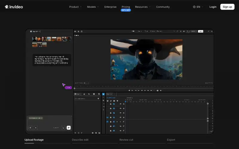Click the preview scrubber handle at start
The width and height of the screenshot is (239, 149).
tap(74, 88)
